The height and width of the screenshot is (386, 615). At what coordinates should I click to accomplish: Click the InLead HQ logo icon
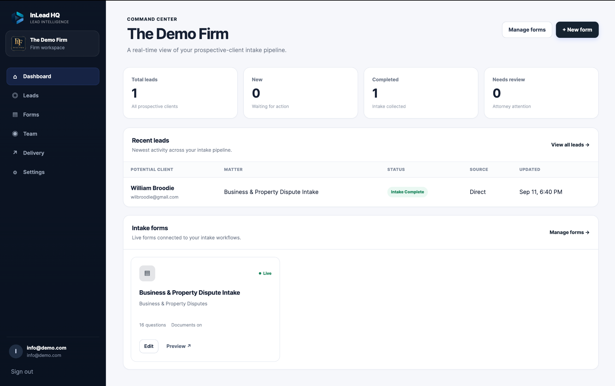tap(18, 18)
